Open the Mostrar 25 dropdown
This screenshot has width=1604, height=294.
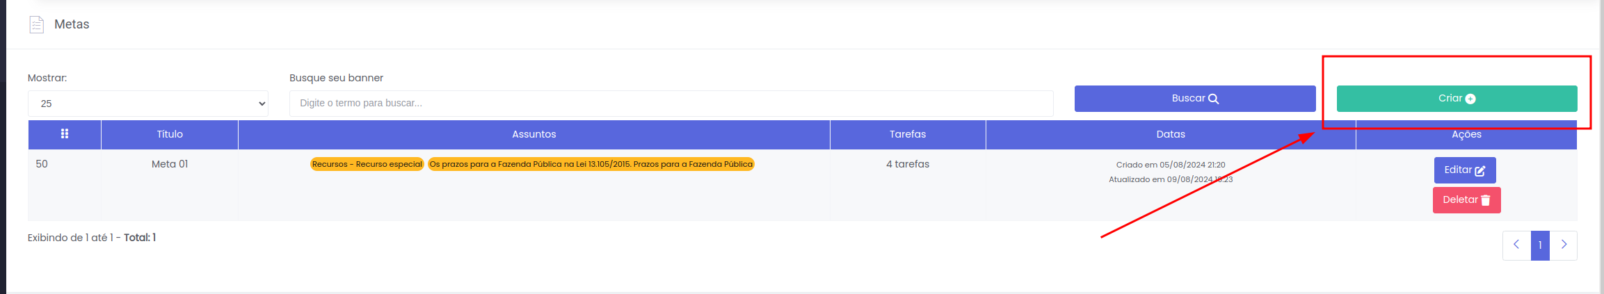coord(148,104)
